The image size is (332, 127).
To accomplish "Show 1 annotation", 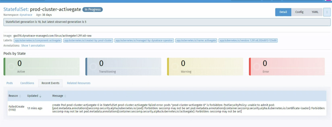I will pos(33,46).
